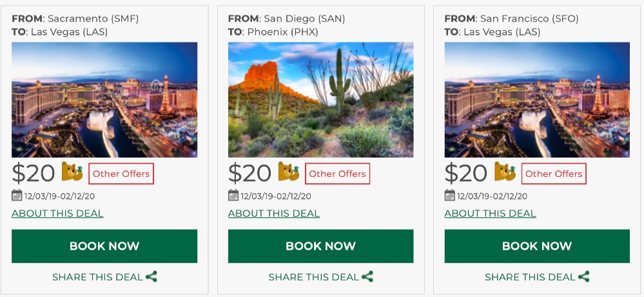The height and width of the screenshot is (297, 644).
Task: Book the San Diego to Phoenix flight
Action: pos(320,246)
